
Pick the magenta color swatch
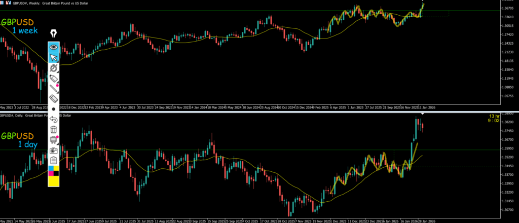click(x=51, y=173)
